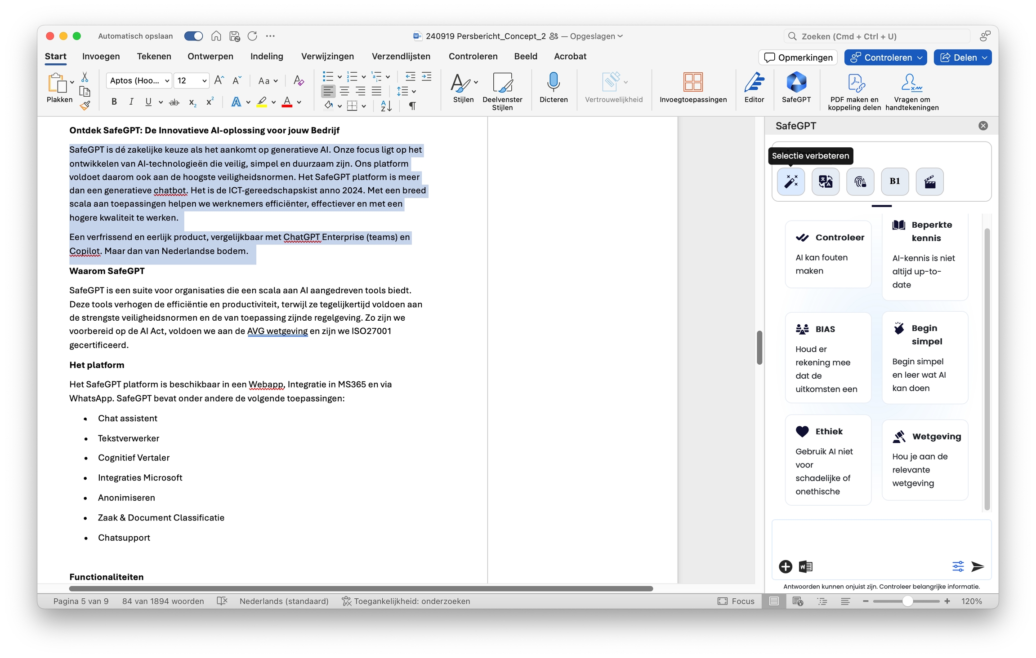The image size is (1036, 658).
Task: Click the Zoeken search field
Action: pos(877,36)
